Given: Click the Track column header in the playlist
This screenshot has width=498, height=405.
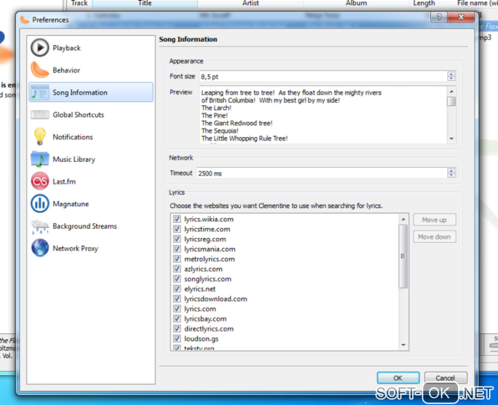Looking at the screenshot, I should 79,3.
